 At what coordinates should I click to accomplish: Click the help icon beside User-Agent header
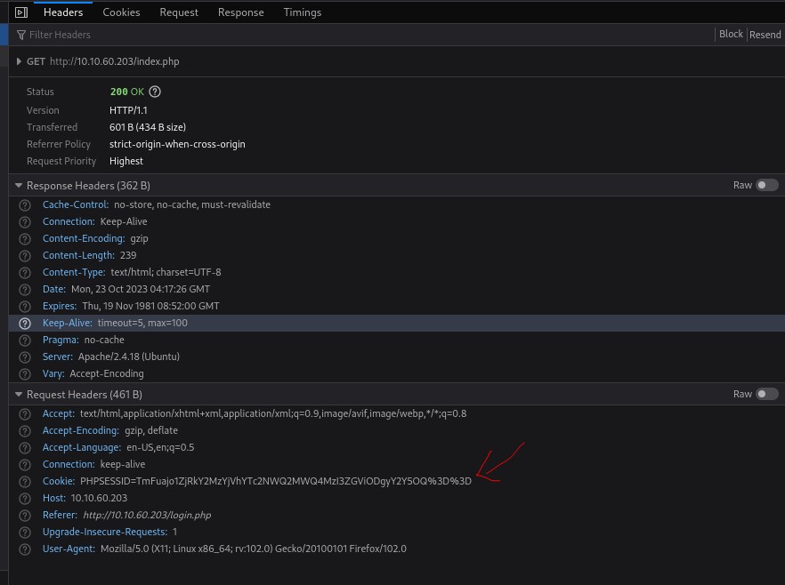(25, 549)
